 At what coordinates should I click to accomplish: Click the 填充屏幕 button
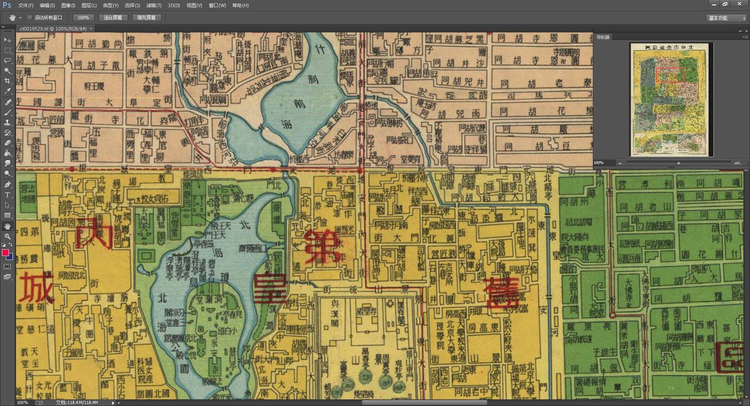[x=147, y=17]
